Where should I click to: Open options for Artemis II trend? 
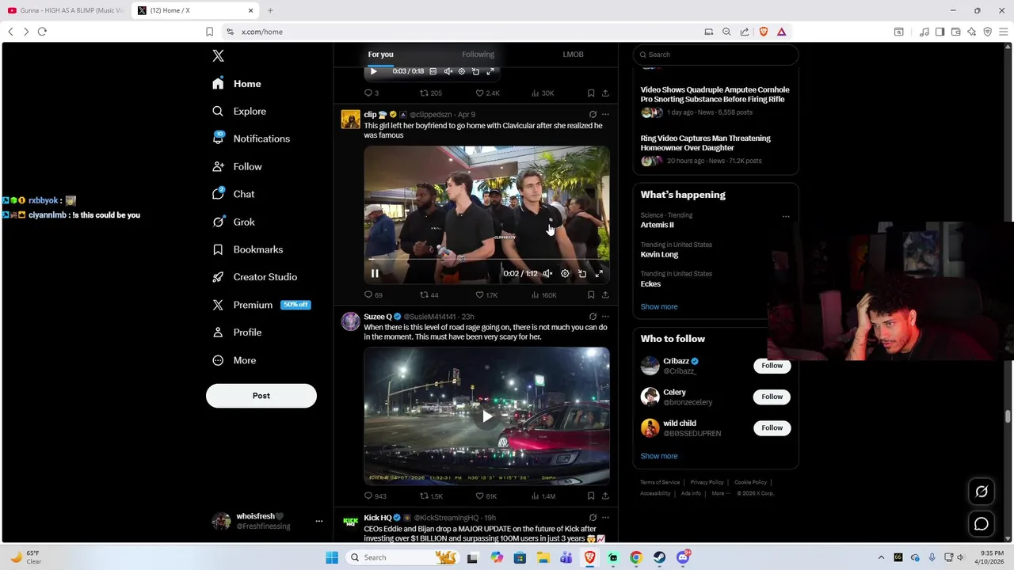pyautogui.click(x=786, y=216)
